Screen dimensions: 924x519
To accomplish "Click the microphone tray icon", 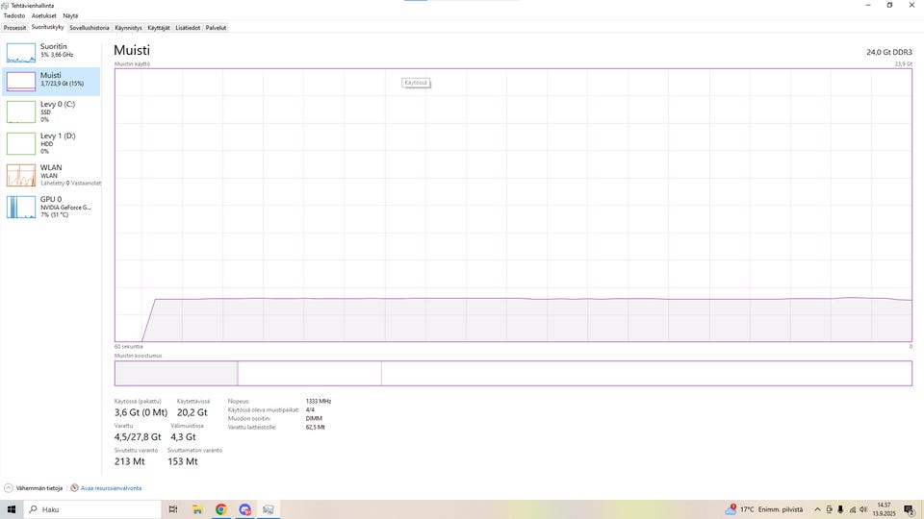I will pyautogui.click(x=840, y=509).
